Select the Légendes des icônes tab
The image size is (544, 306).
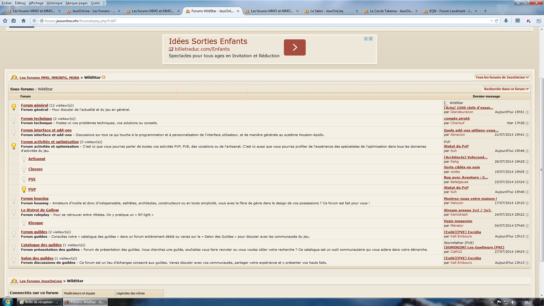click(139, 293)
